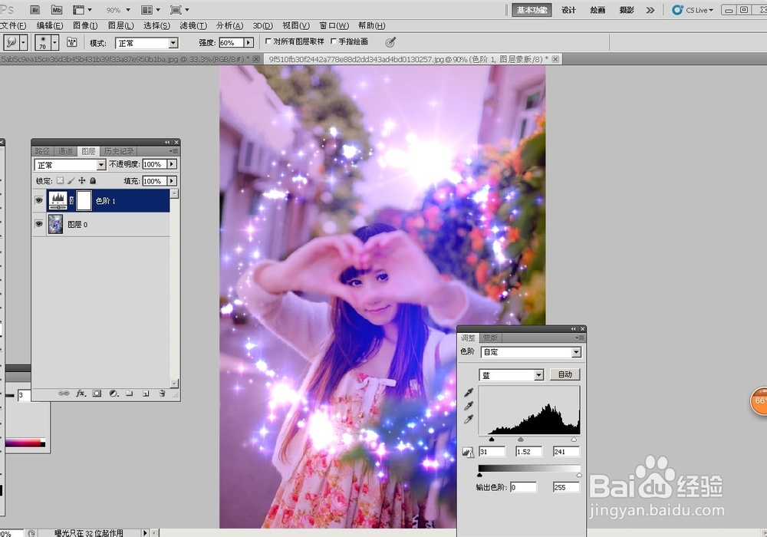767x537 pixels.
Task: Show more workspaces with the double chevron
Action: [x=650, y=10]
